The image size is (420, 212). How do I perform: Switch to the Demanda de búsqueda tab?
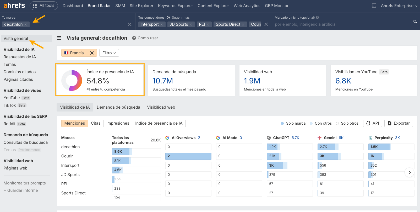tap(118, 107)
